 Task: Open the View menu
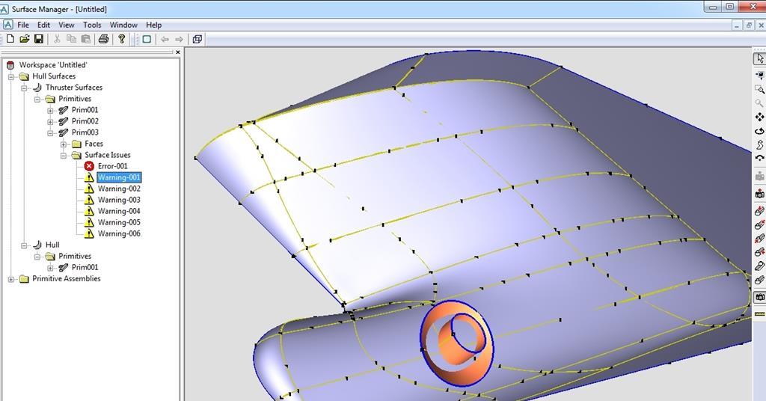(67, 25)
